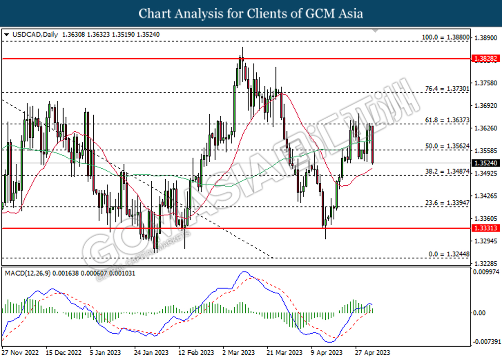Click the 27 Apr 2023 date marker
This screenshot has width=502, height=359.
pos(372,353)
